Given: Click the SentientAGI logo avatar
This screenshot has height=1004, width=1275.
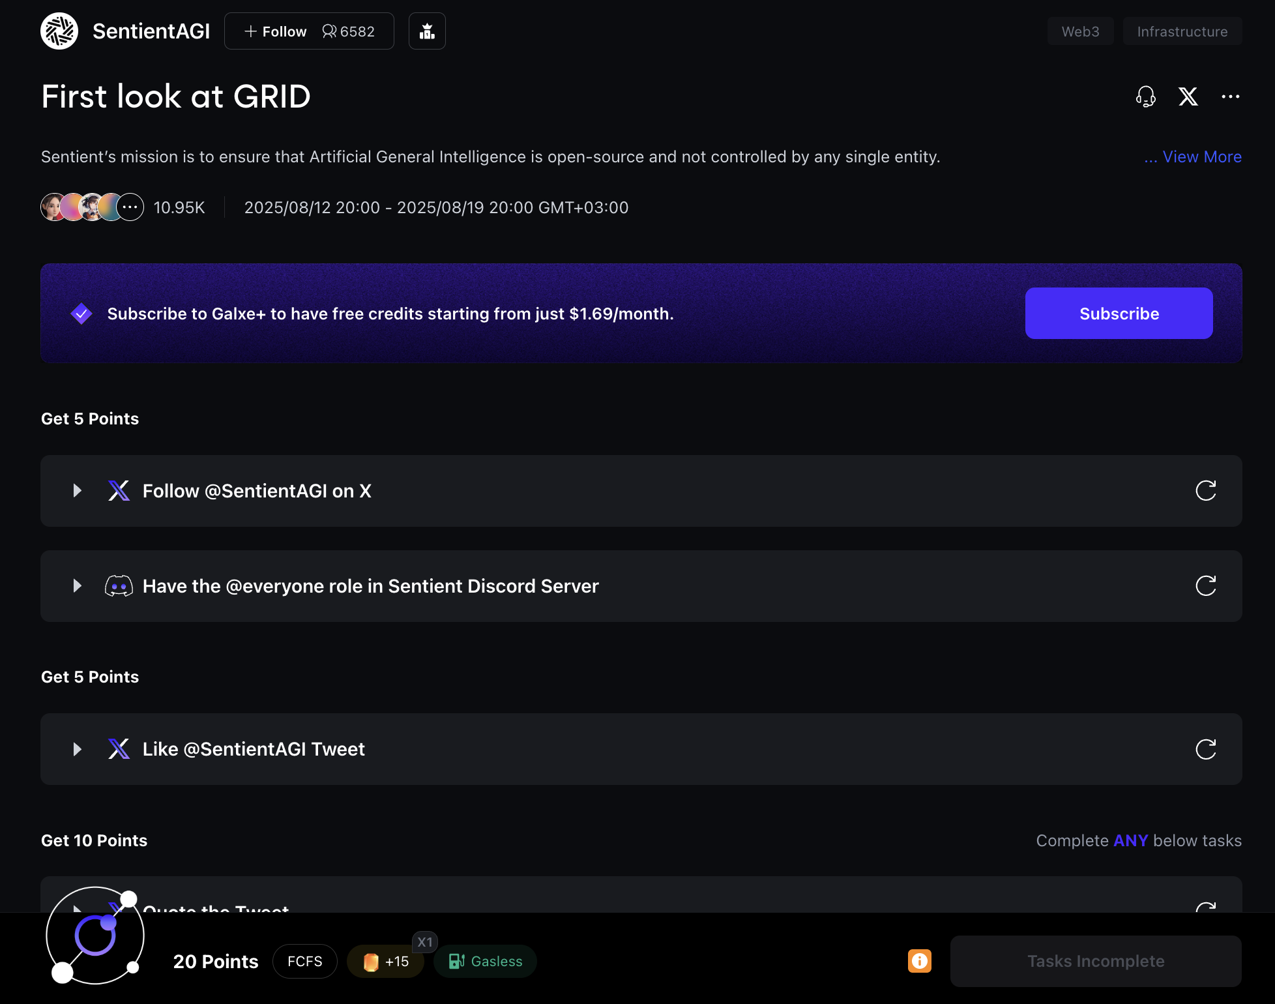Looking at the screenshot, I should point(59,31).
